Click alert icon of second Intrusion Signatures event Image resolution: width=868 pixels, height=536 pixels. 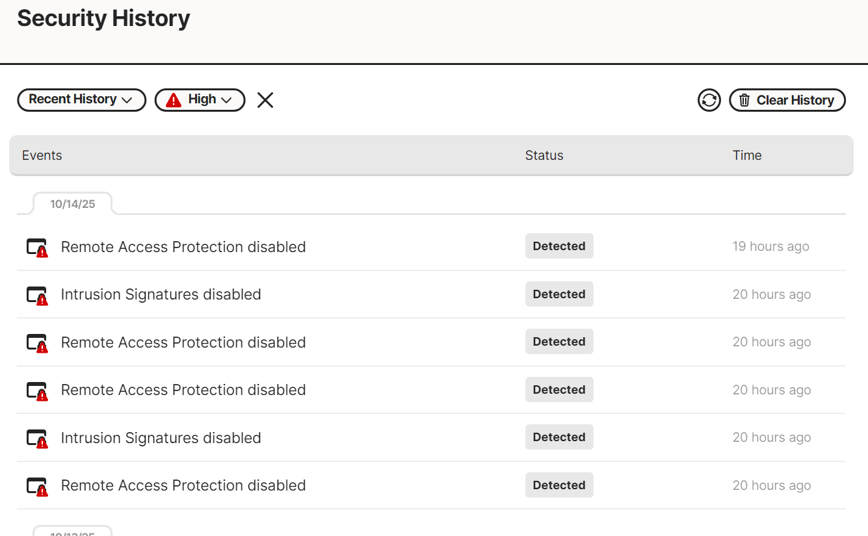click(37, 439)
